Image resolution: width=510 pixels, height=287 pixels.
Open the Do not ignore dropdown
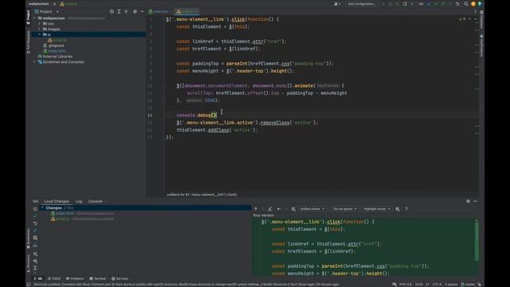pyautogui.click(x=345, y=209)
